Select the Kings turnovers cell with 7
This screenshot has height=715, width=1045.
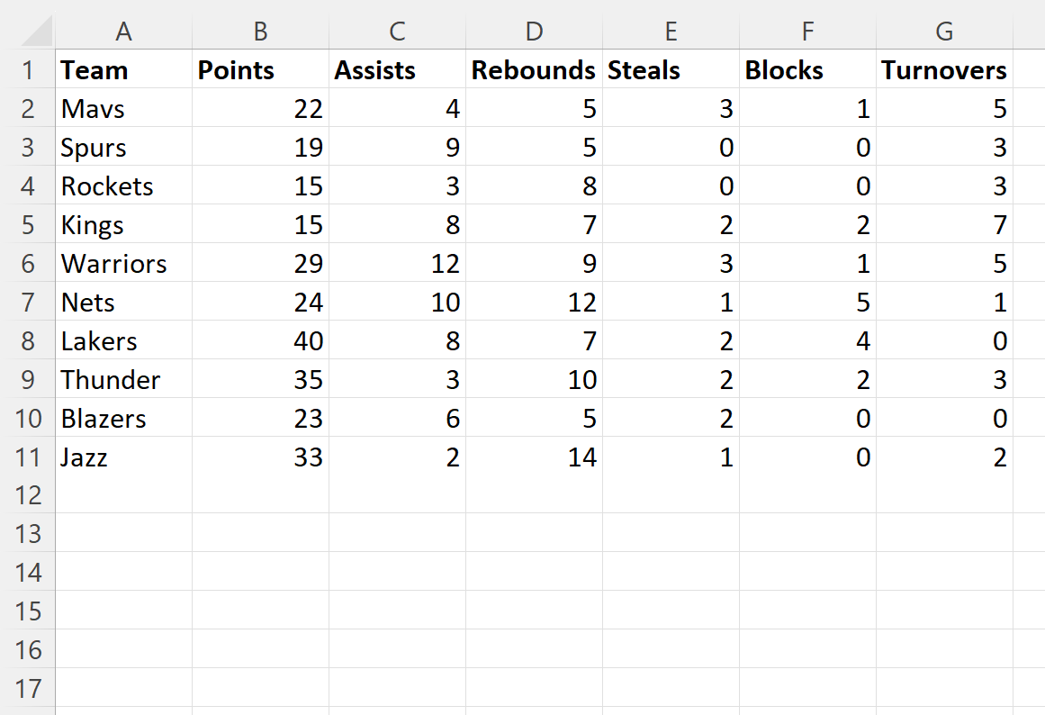click(944, 225)
